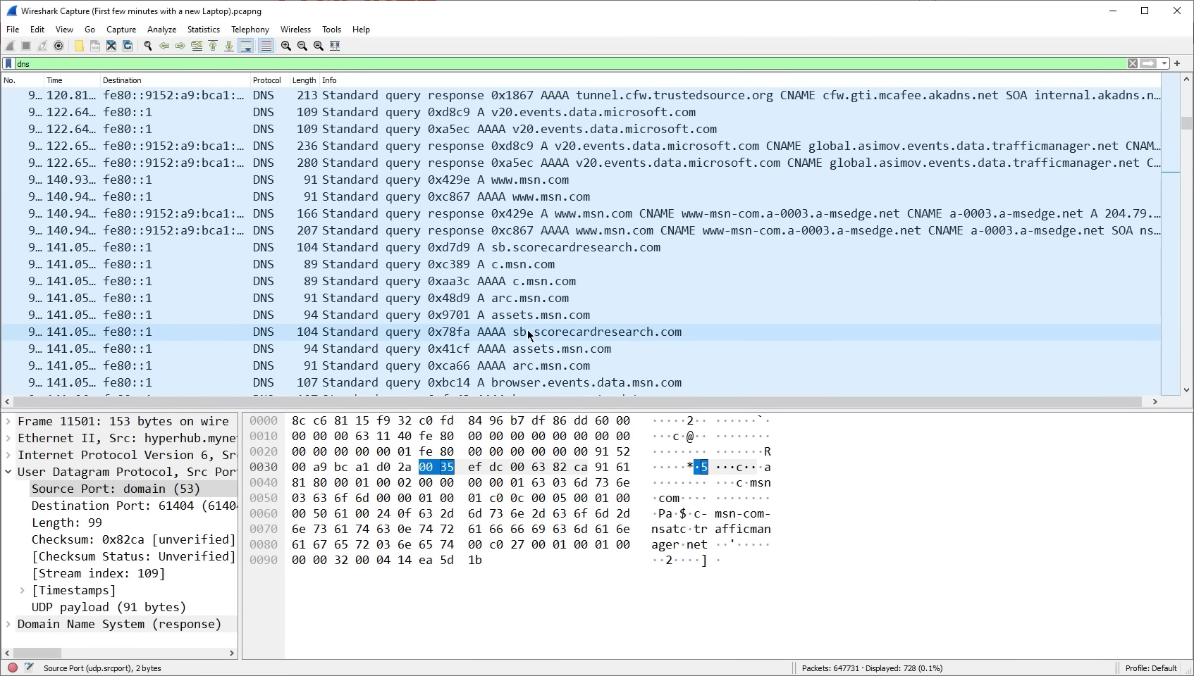1194x676 pixels.
Task: Go back in packet history arrow
Action: (x=164, y=46)
